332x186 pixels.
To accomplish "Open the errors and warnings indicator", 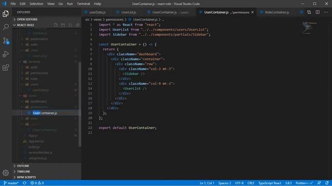I will click(37, 183).
